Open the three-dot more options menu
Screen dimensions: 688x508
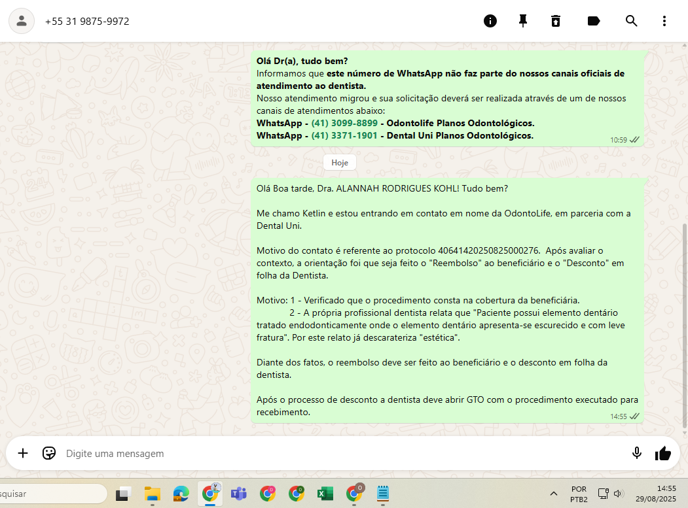[x=664, y=21]
